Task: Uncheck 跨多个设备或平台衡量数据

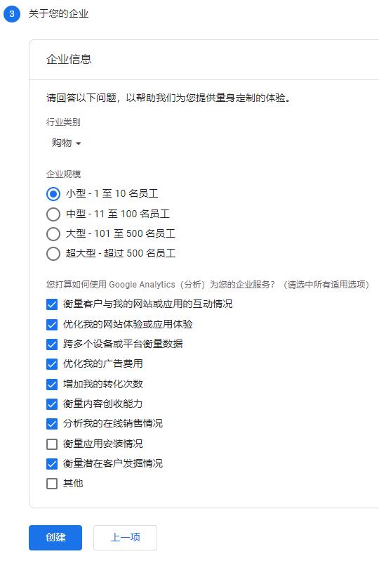Action: tap(52, 344)
